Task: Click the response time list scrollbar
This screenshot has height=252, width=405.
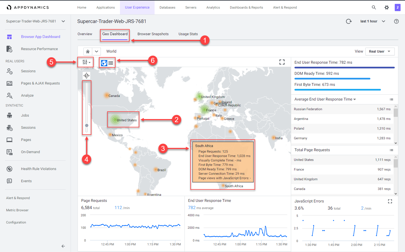Action: tap(396, 113)
